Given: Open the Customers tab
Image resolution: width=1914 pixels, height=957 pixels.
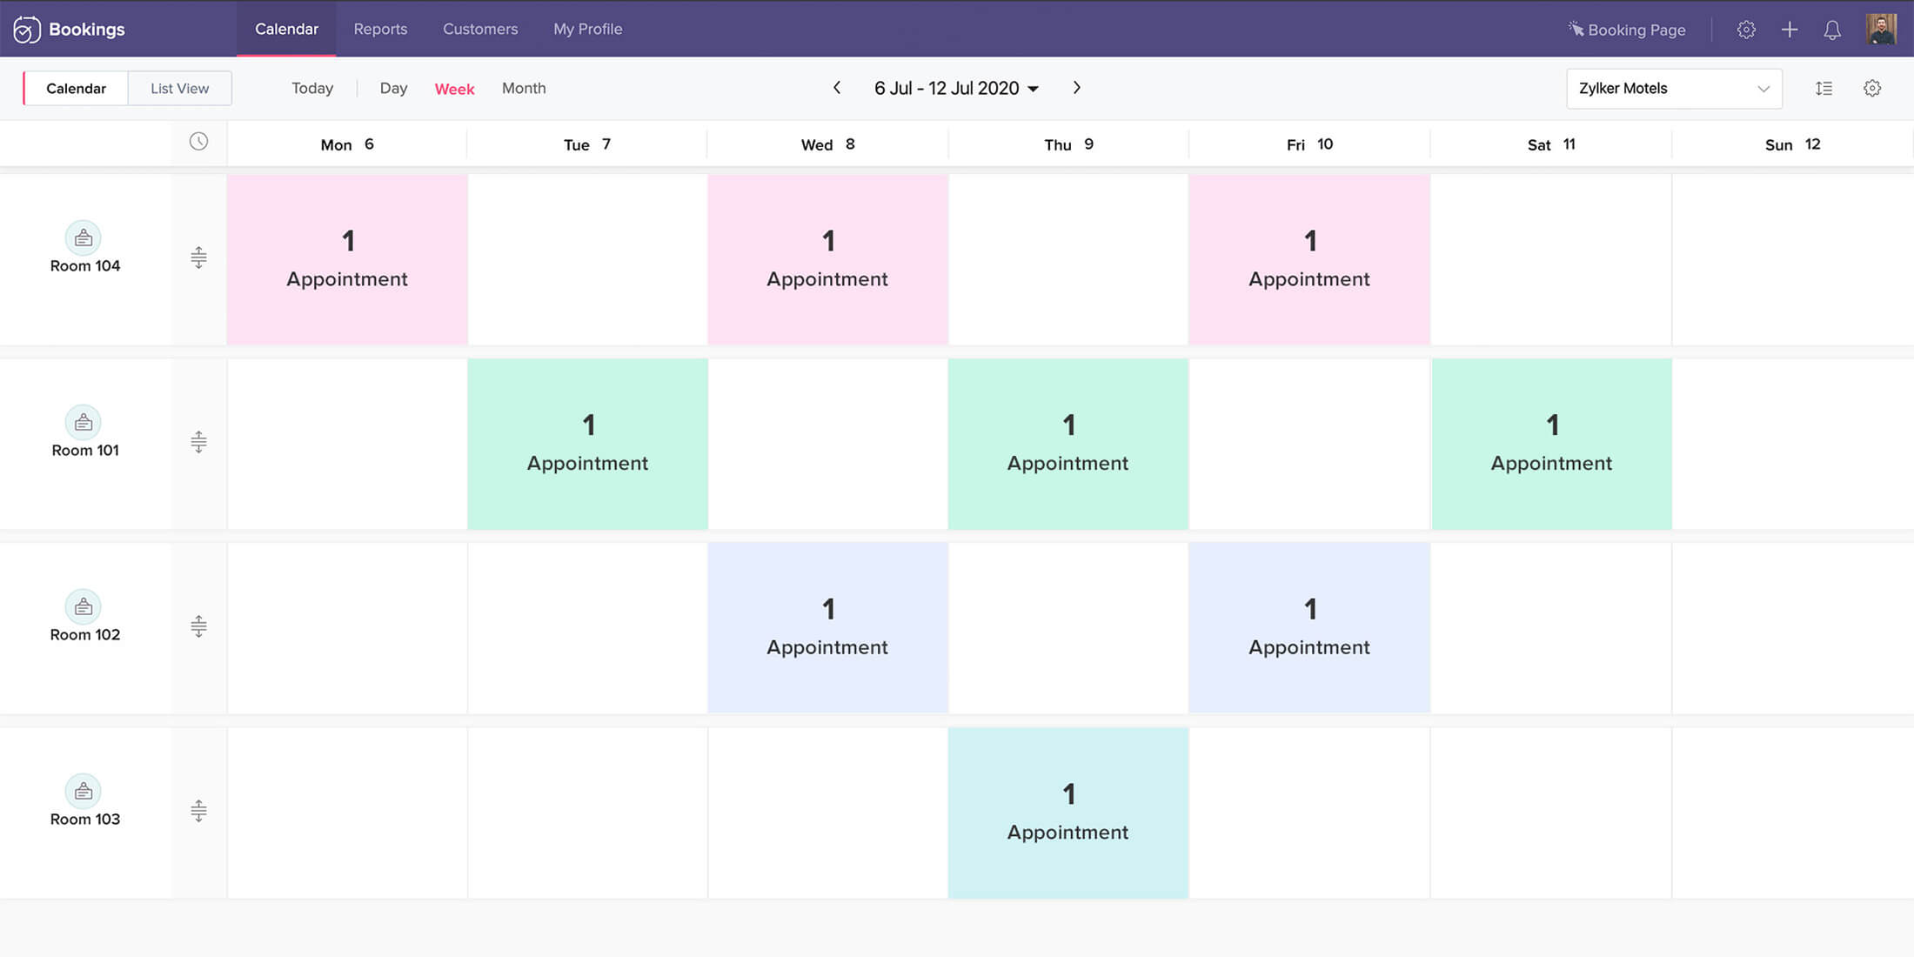Looking at the screenshot, I should tap(480, 29).
